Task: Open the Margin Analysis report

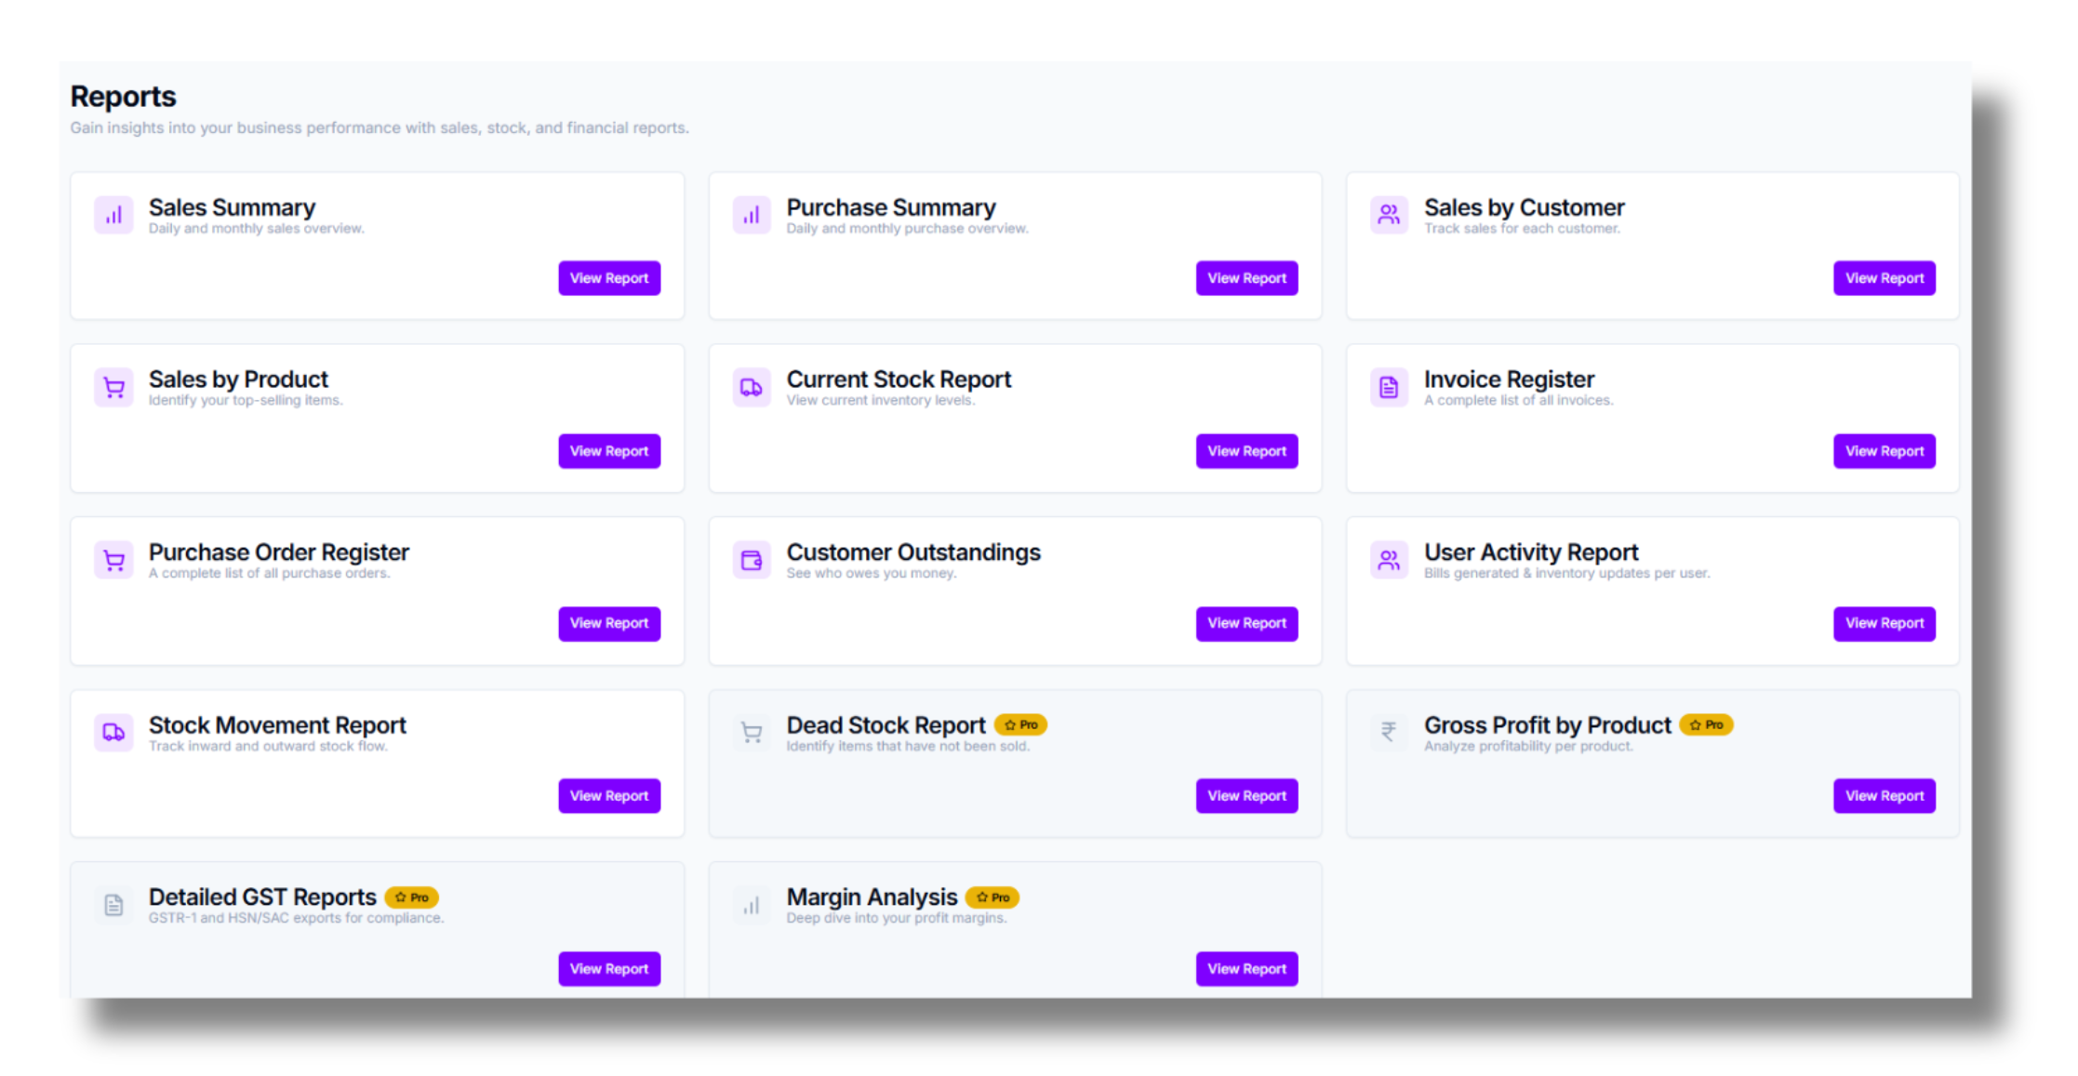Action: 1246,968
